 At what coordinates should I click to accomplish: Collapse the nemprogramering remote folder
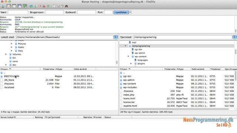point(126,46)
